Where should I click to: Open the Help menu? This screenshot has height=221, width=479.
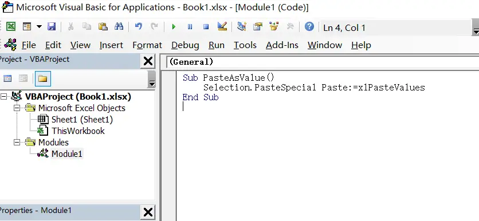tap(361, 45)
